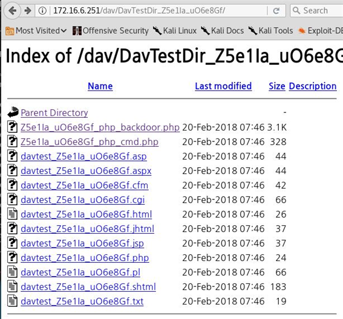Click the Most Visited folder icon
The image size is (343, 319).
(10, 31)
